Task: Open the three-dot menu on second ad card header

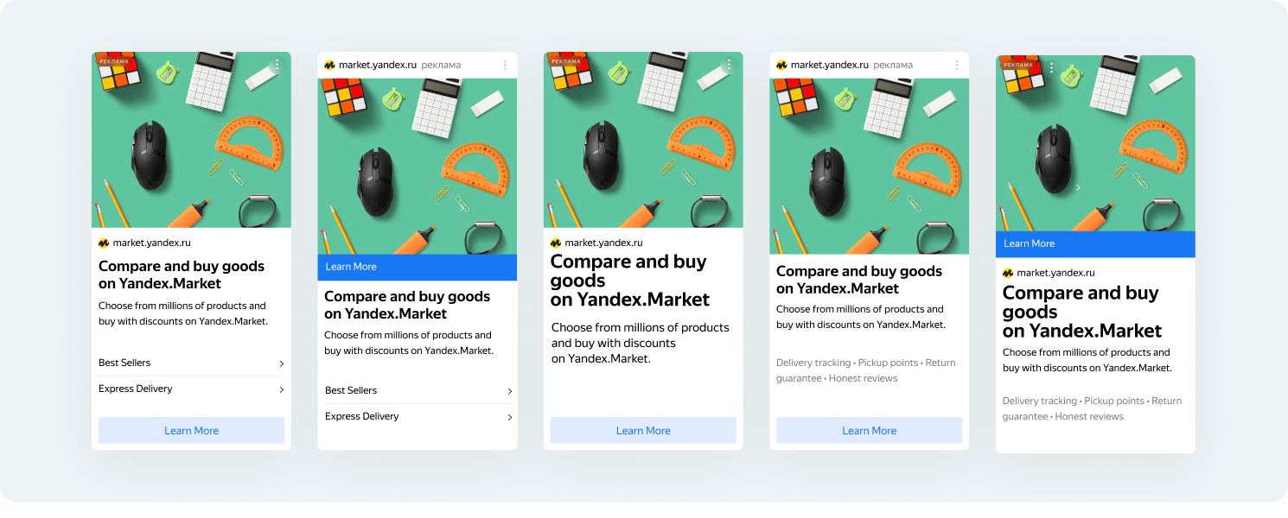Action: tap(505, 65)
